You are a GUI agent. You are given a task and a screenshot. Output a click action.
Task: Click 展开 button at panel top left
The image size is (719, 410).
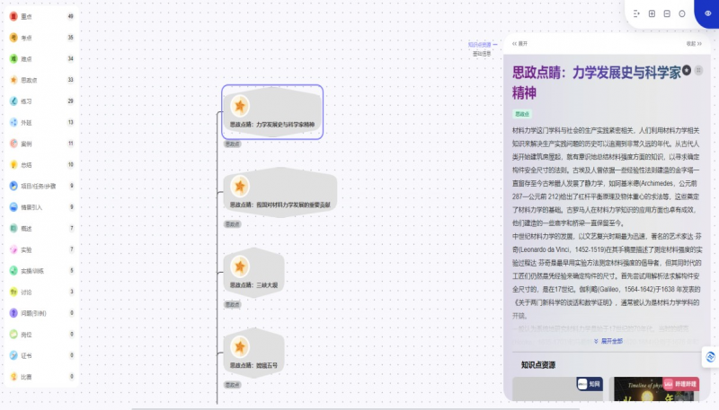519,43
